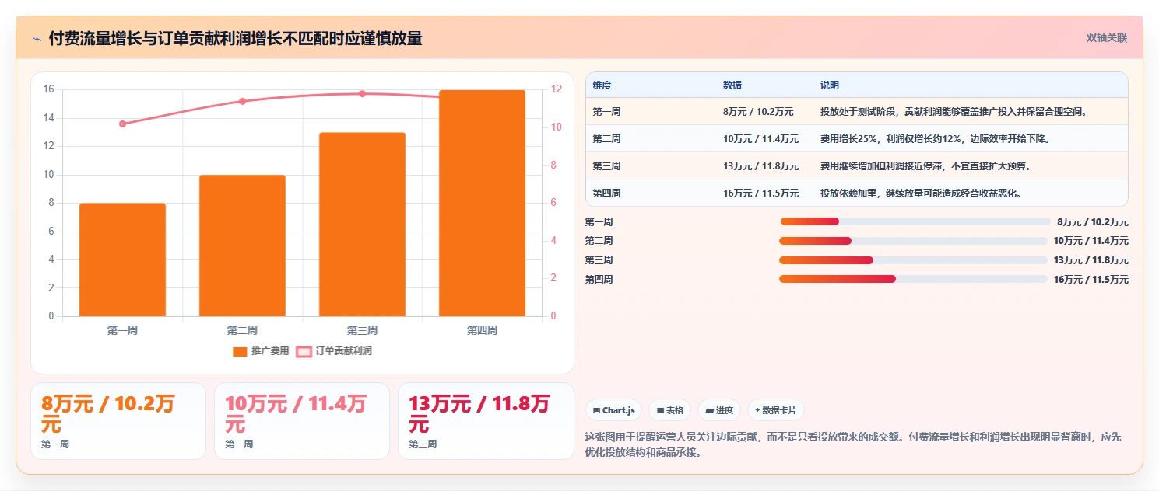
Task: Select the 第二周 cell in table
Action: [x=606, y=139]
